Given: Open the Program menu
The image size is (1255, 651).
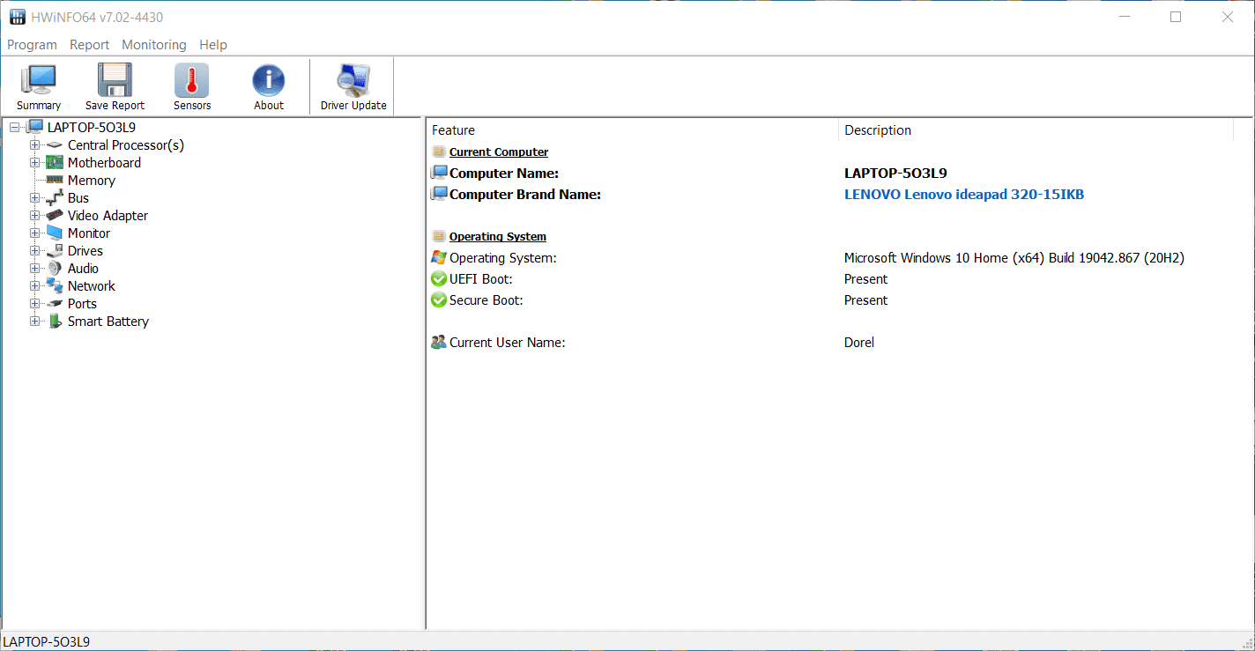Looking at the screenshot, I should point(32,45).
